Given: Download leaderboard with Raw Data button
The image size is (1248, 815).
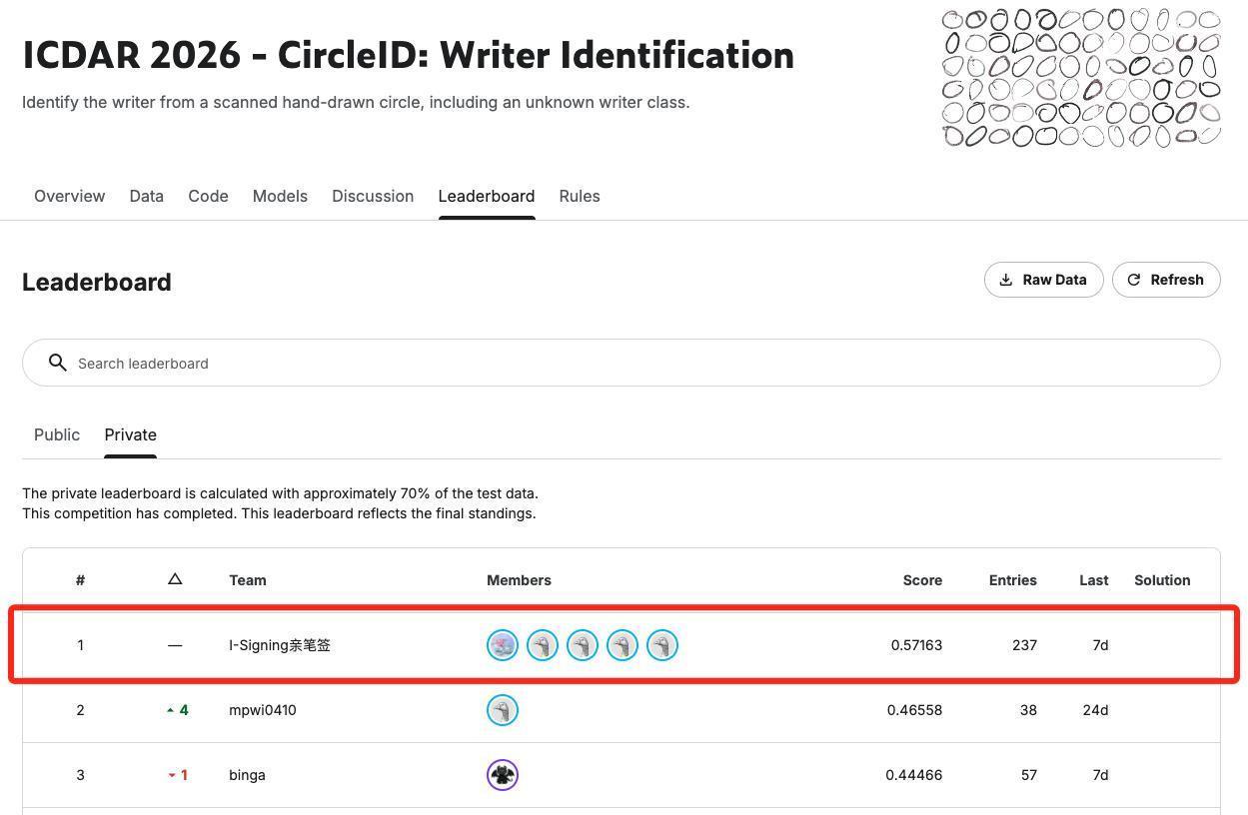Looking at the screenshot, I should (x=1043, y=280).
